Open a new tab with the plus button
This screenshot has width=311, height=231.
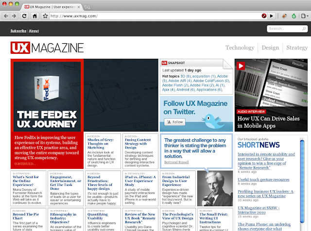click(87, 7)
